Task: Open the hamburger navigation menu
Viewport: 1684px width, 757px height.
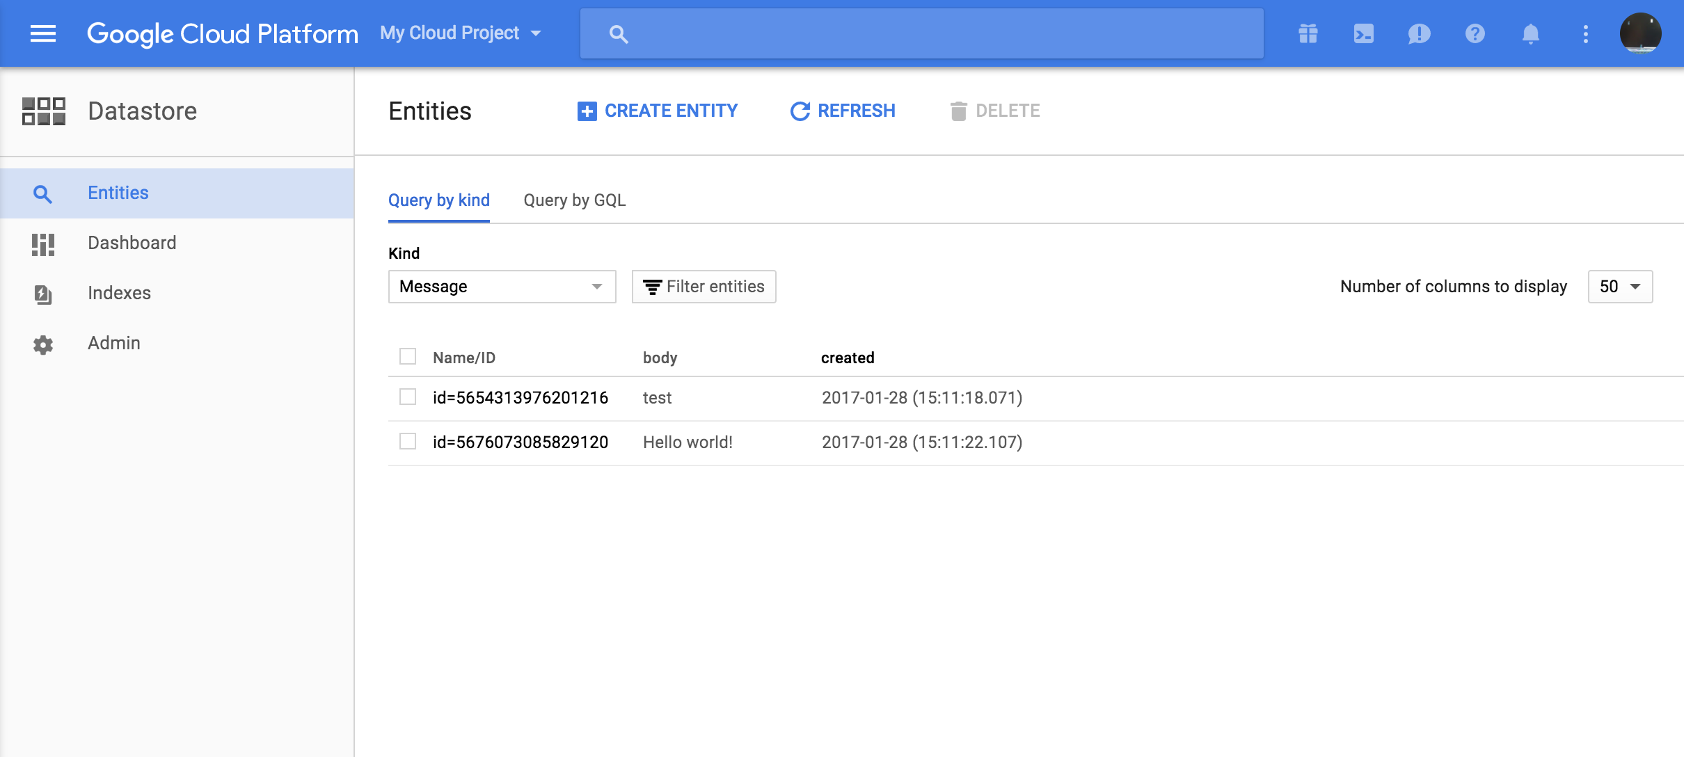Action: click(x=42, y=33)
